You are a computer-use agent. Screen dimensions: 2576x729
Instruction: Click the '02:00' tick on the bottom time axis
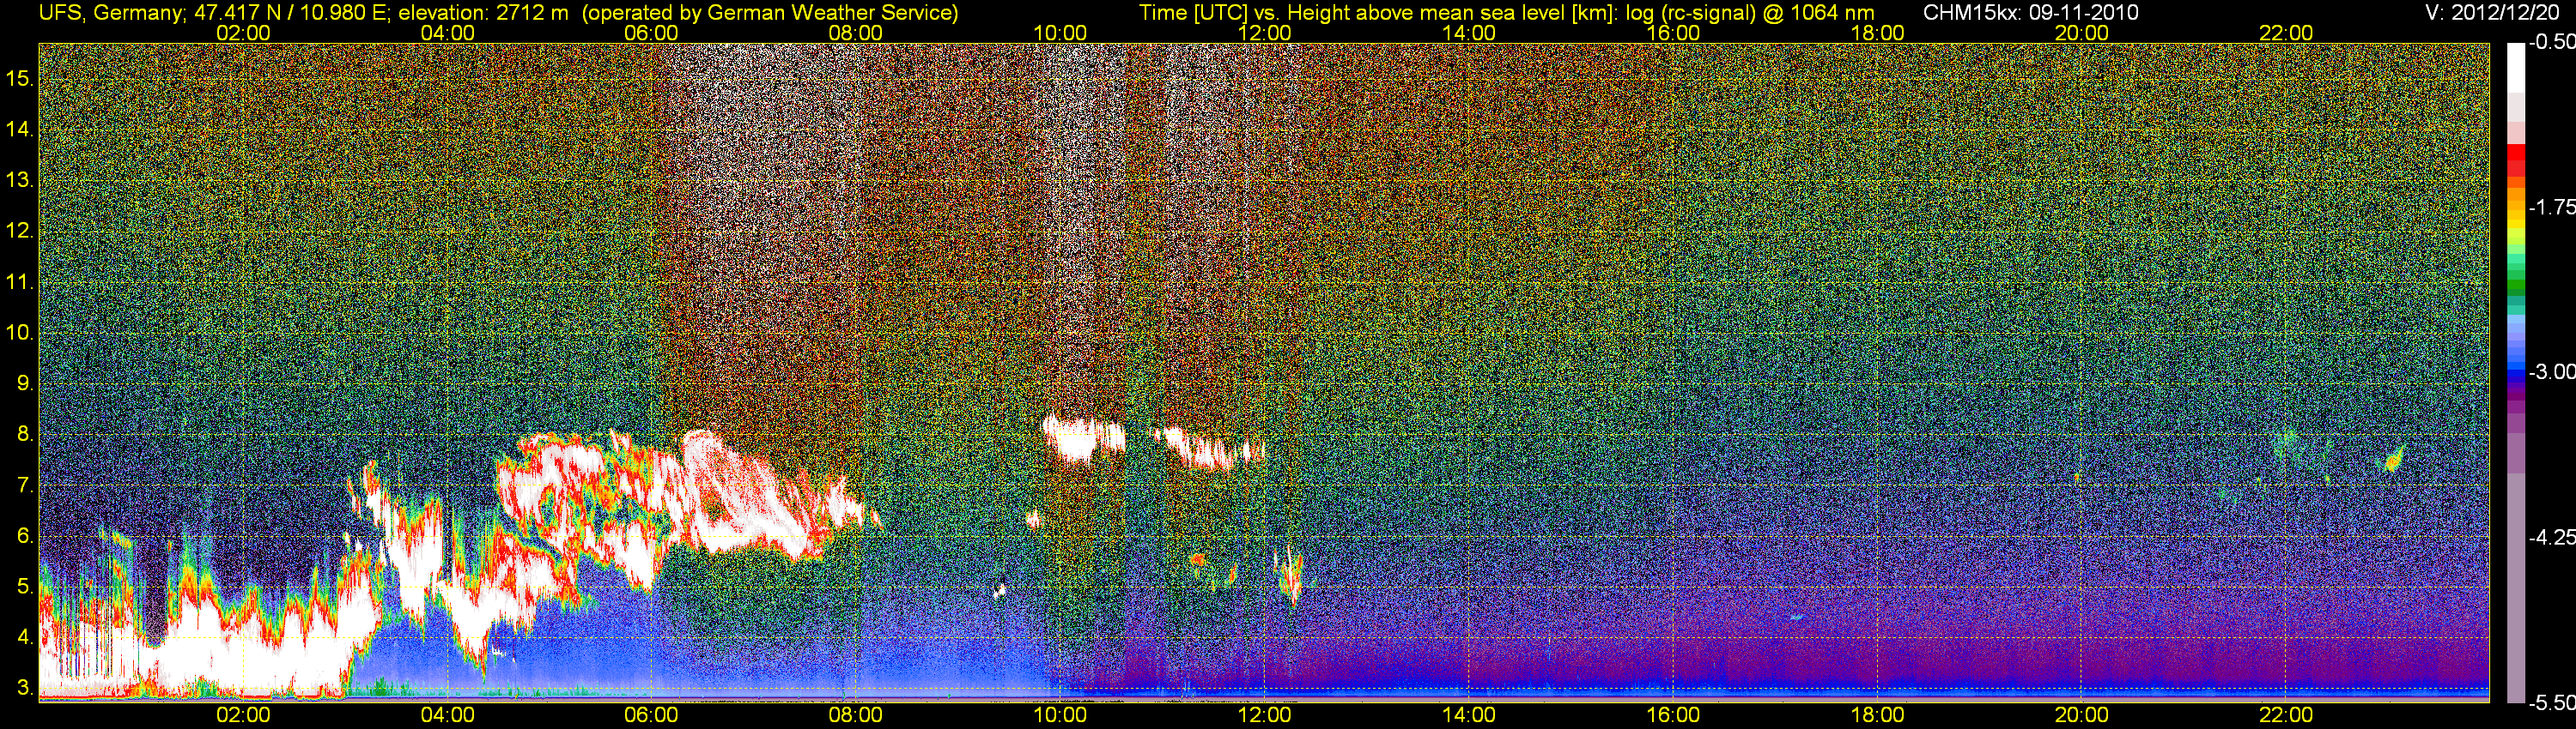tap(243, 715)
